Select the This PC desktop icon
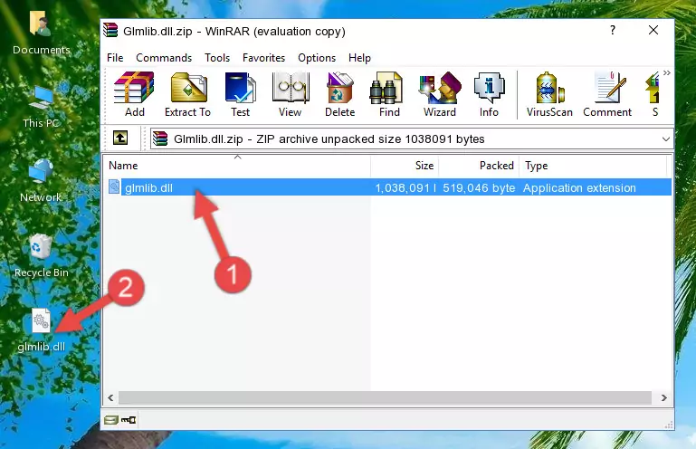This screenshot has height=449, width=696. pyautogui.click(x=41, y=108)
